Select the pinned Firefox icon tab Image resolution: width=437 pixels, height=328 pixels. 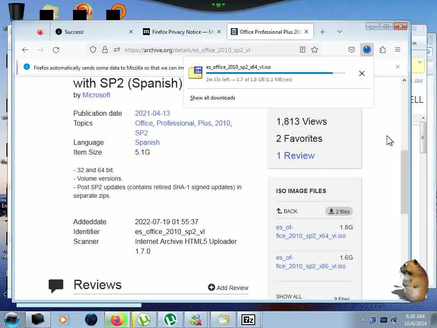pos(41,32)
